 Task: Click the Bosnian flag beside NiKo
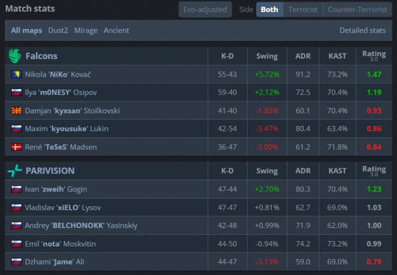(16, 75)
